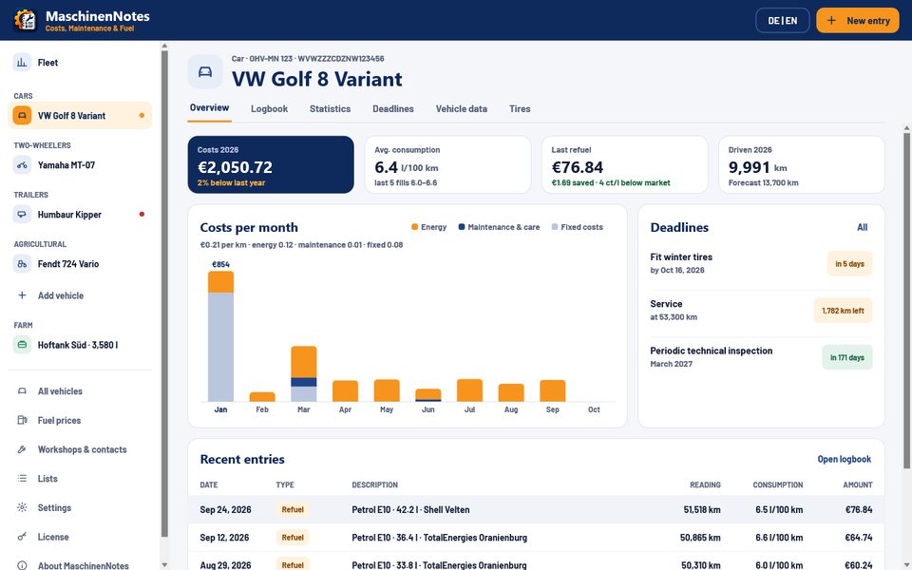Click the About MaschinenNotes info icon
Screen dimensions: 912x570
pyautogui.click(x=22, y=565)
